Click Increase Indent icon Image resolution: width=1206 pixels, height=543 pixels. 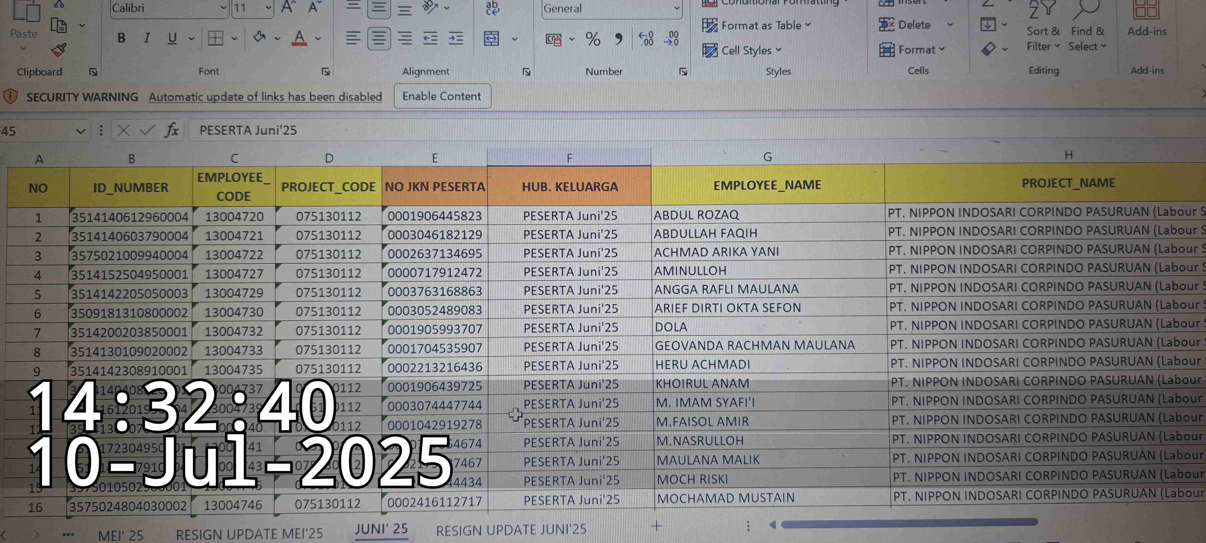click(x=456, y=38)
